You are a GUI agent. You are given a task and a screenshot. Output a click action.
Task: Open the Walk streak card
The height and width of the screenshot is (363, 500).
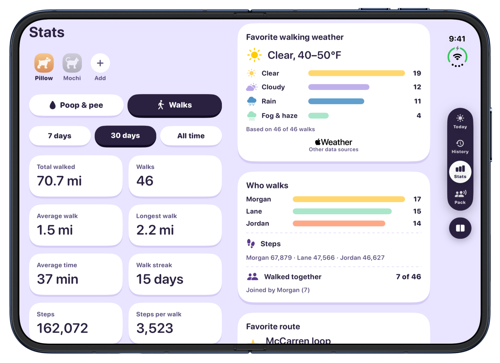175,274
